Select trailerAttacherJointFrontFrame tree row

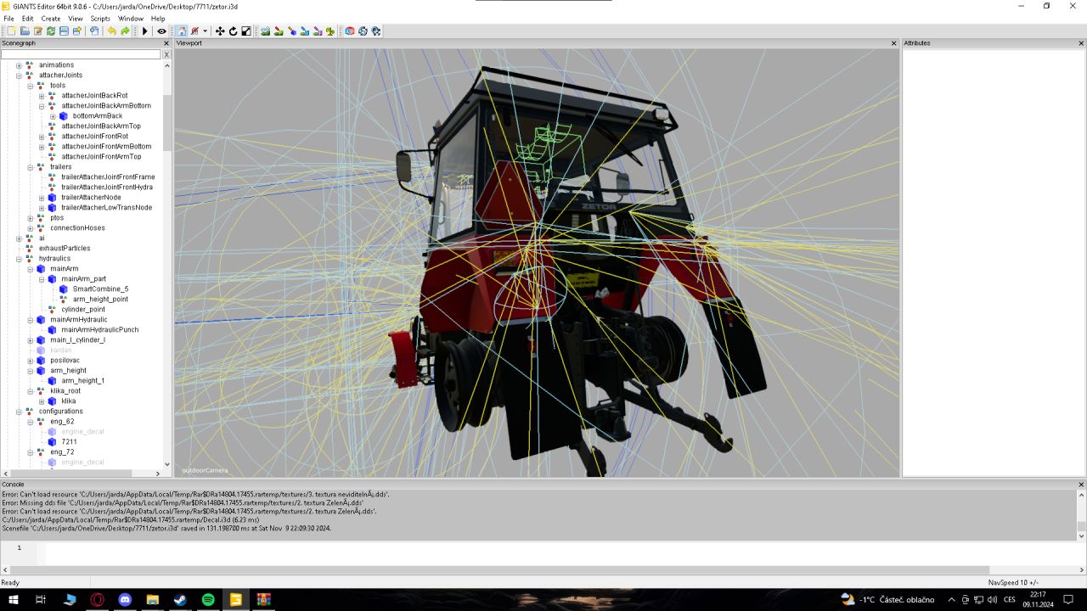[x=108, y=177]
